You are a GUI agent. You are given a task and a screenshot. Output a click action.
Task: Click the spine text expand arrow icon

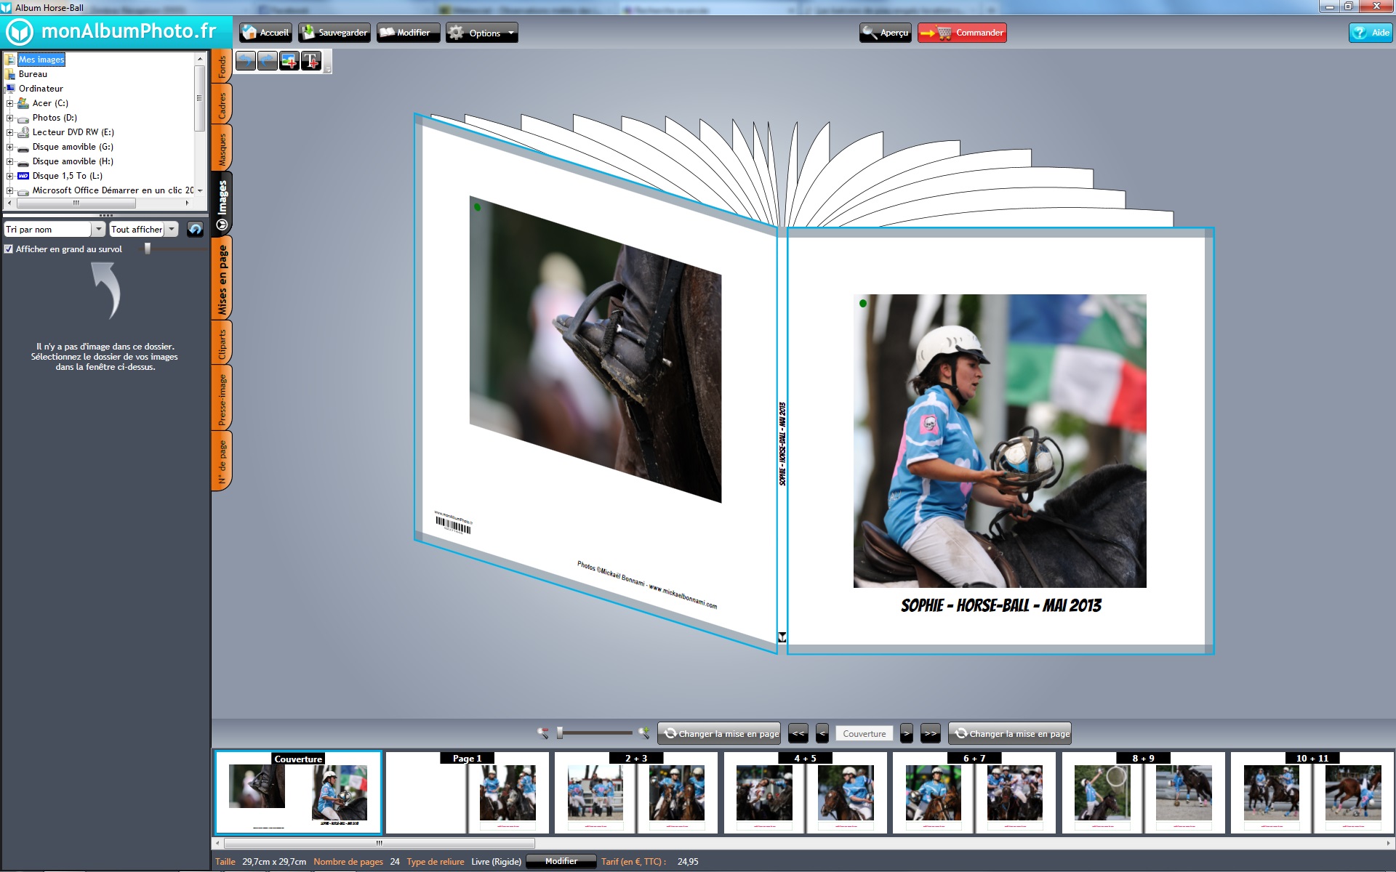tap(782, 637)
